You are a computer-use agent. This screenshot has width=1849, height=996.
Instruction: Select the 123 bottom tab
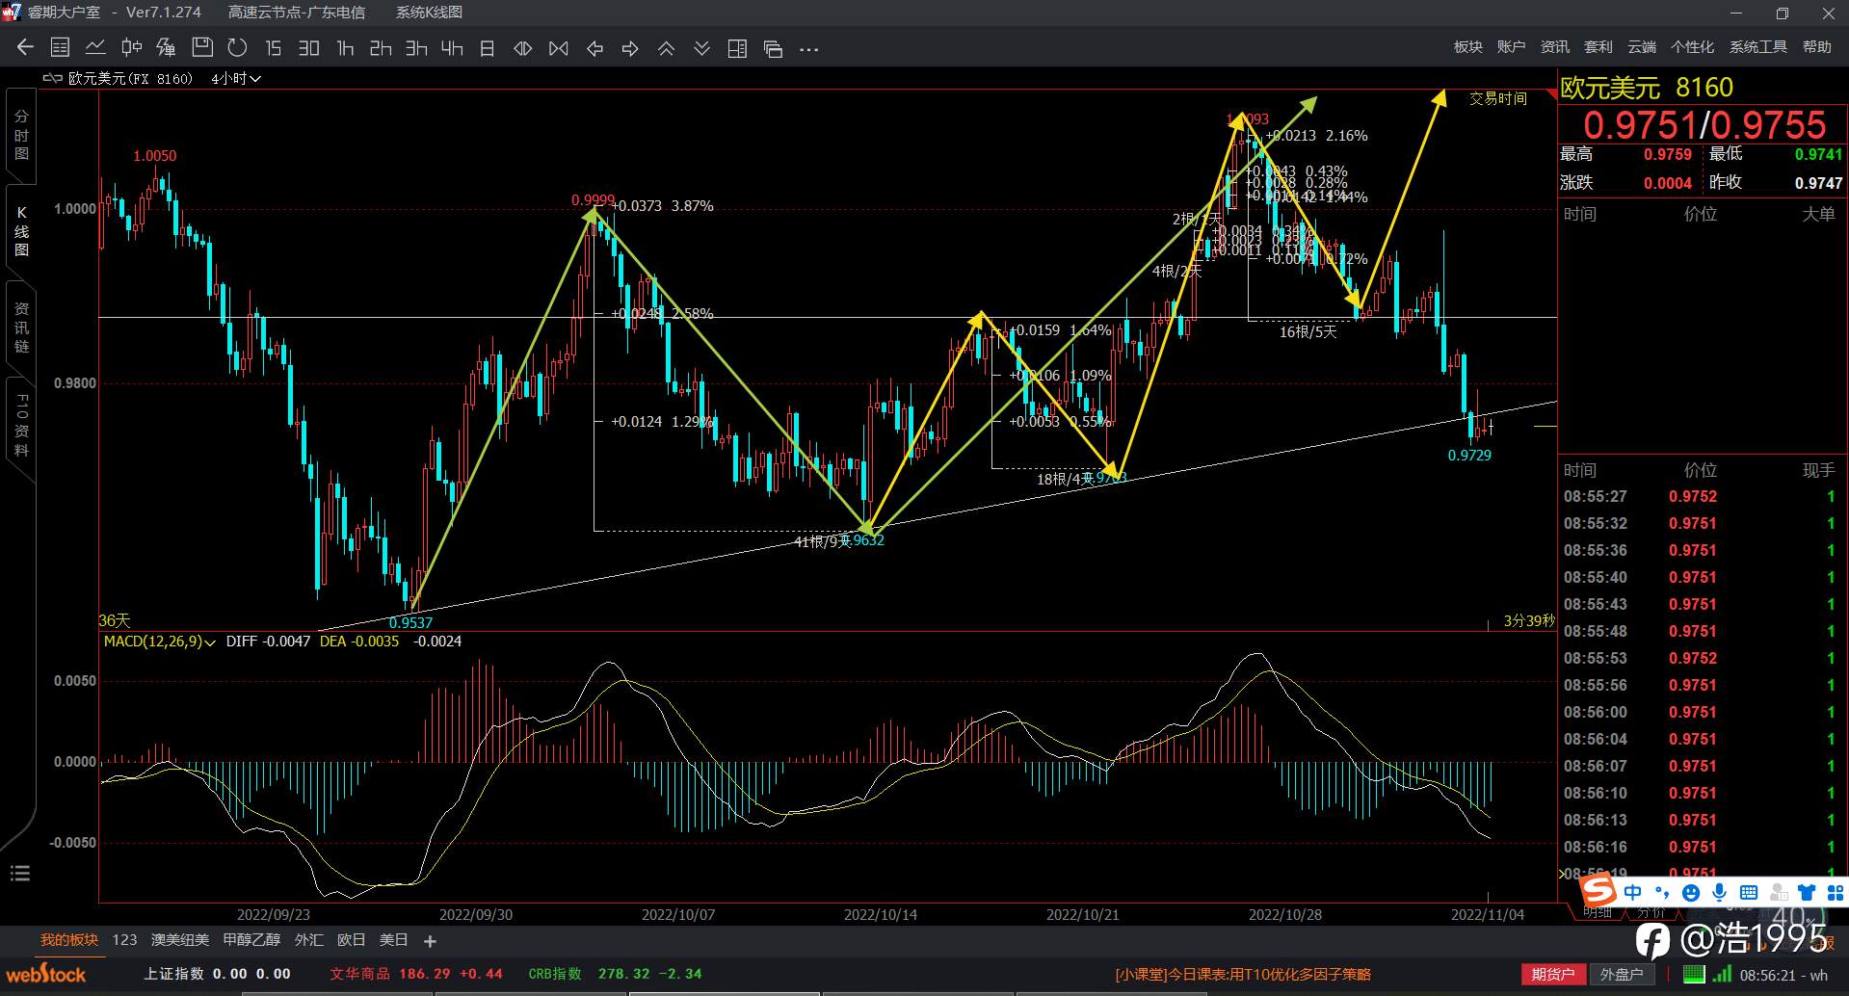click(x=124, y=940)
